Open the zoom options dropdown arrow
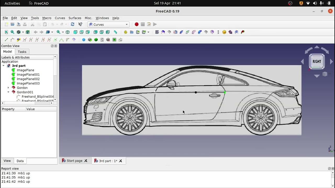Screen dimensions: 335x188 coord(63,32)
